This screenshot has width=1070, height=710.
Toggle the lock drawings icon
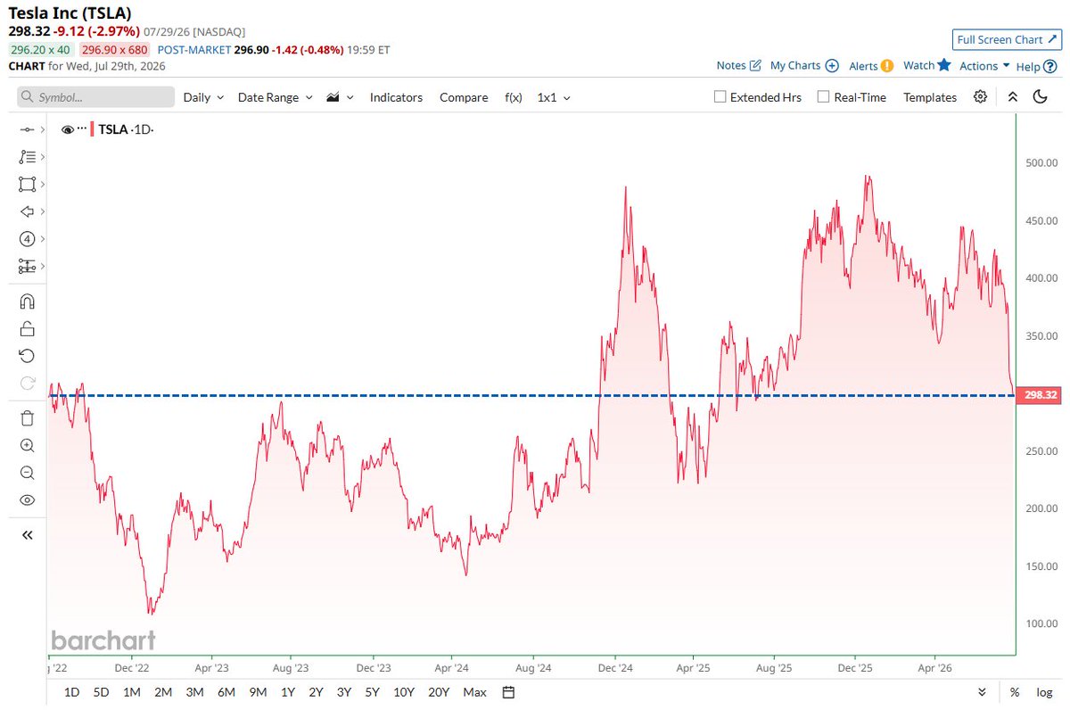pos(27,329)
